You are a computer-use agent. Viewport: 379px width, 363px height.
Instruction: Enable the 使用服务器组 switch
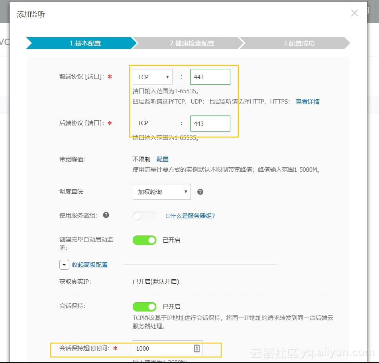[144, 216]
